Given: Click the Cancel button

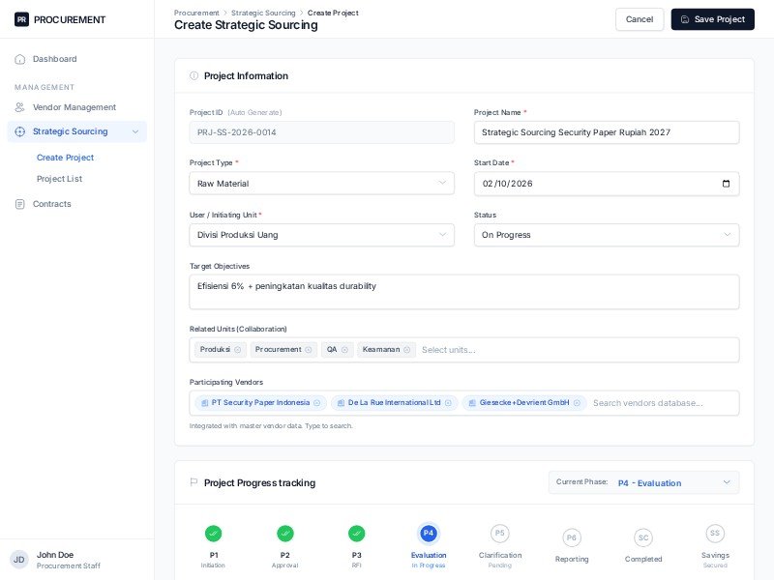Looking at the screenshot, I should coord(639,19).
